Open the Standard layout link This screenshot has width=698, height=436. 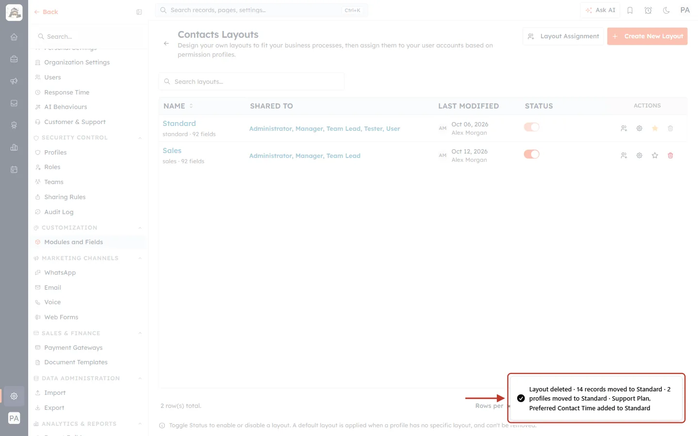(179, 124)
